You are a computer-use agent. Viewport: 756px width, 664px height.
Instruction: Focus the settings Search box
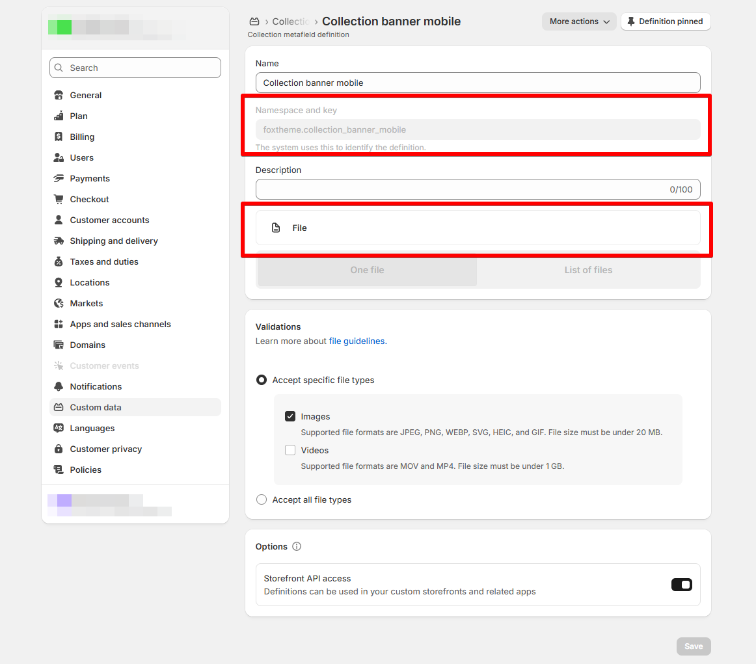[135, 68]
